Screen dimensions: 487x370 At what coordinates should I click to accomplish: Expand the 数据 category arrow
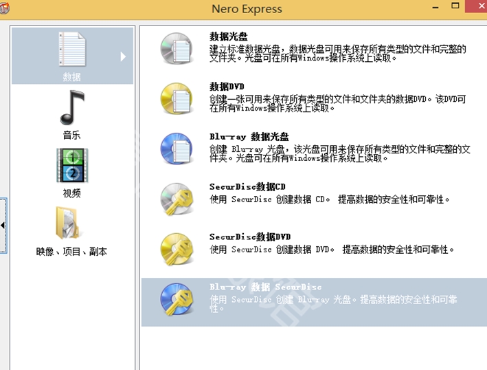click(x=123, y=56)
